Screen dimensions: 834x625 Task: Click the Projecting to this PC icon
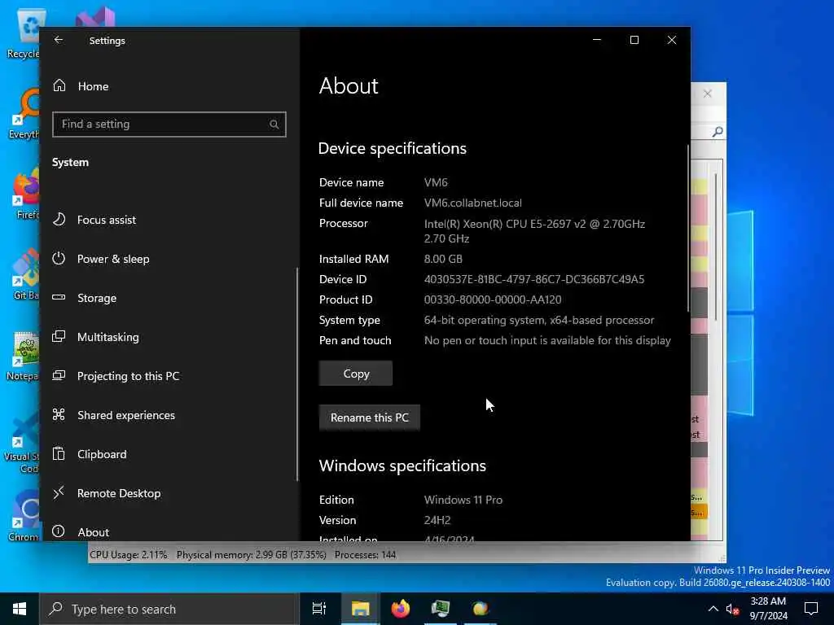tap(59, 375)
